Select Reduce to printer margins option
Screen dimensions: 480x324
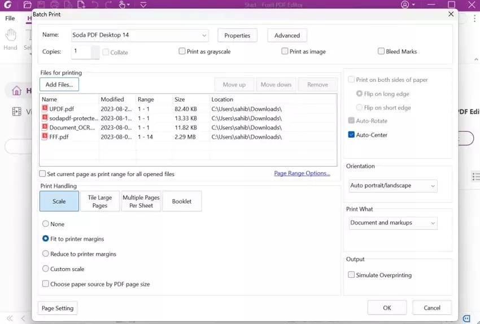pyautogui.click(x=45, y=253)
